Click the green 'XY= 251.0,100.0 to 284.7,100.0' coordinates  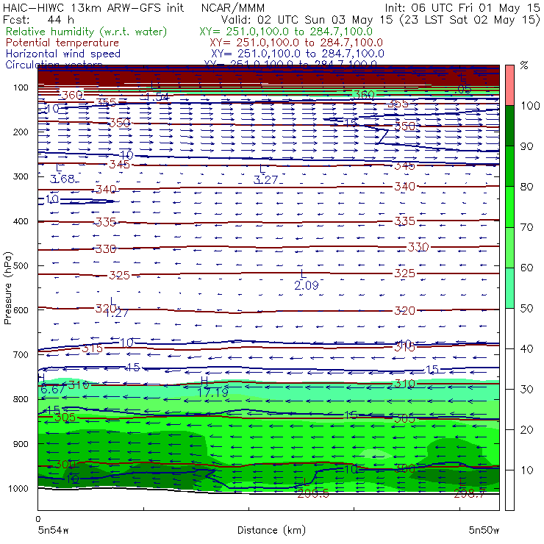click(x=286, y=32)
